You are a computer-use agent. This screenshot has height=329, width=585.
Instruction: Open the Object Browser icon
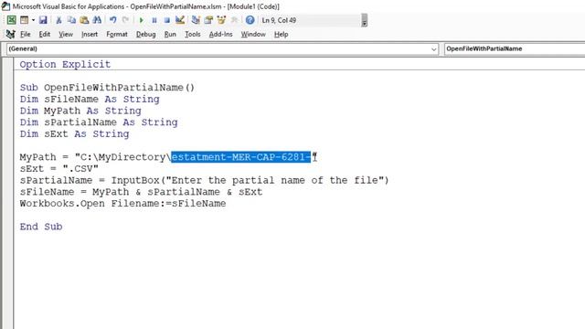point(221,20)
